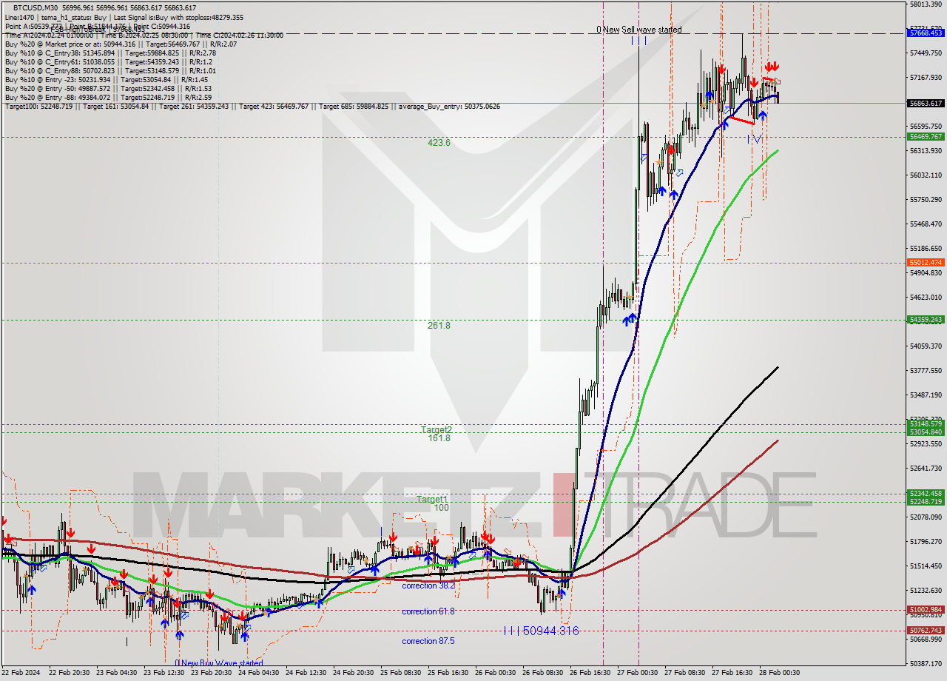Click the 57167.930 price axis value
Viewport: 947px width, 681px height.
(926, 77)
